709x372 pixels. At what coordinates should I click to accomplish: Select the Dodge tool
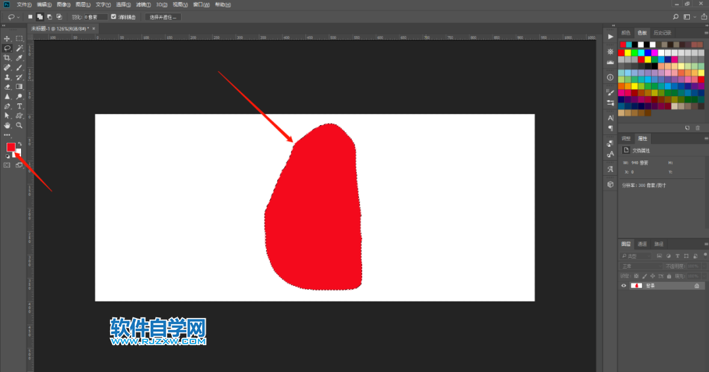pyautogui.click(x=19, y=96)
